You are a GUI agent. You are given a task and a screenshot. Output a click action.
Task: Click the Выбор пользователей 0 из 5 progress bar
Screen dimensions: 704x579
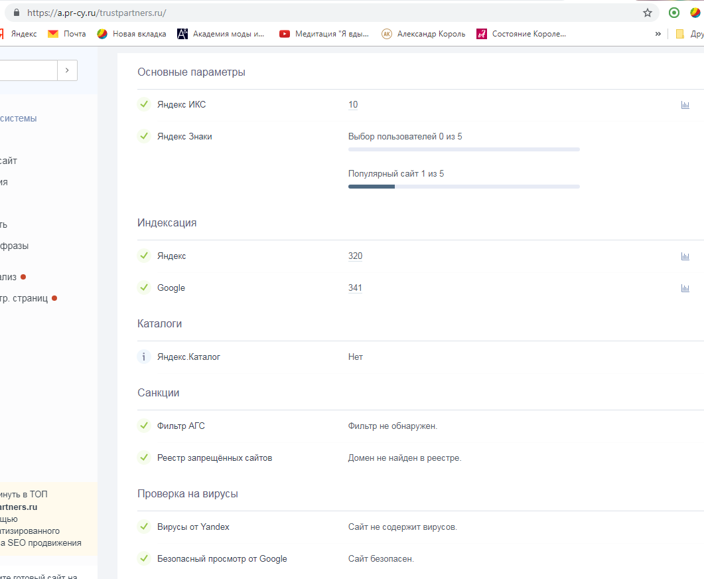pyautogui.click(x=464, y=149)
